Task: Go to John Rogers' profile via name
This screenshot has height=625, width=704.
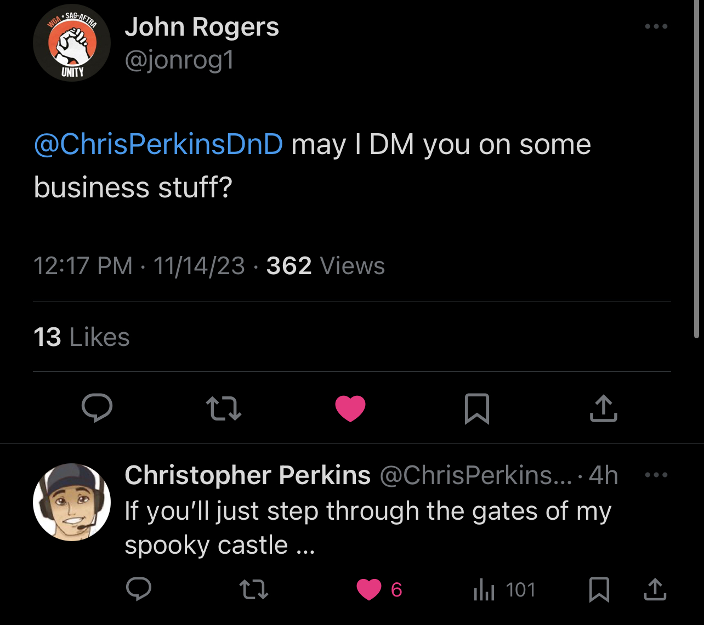Action: [x=202, y=27]
